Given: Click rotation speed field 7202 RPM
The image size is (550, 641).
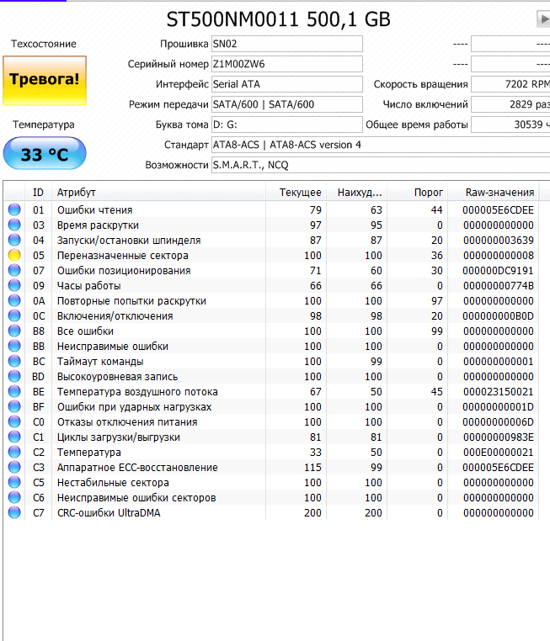Looking at the screenshot, I should pos(510,84).
